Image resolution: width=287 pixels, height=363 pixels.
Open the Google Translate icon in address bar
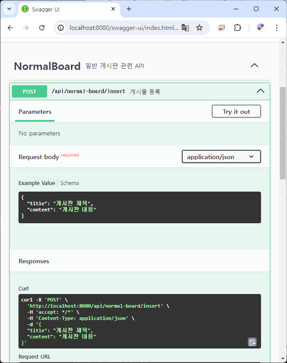185,28
